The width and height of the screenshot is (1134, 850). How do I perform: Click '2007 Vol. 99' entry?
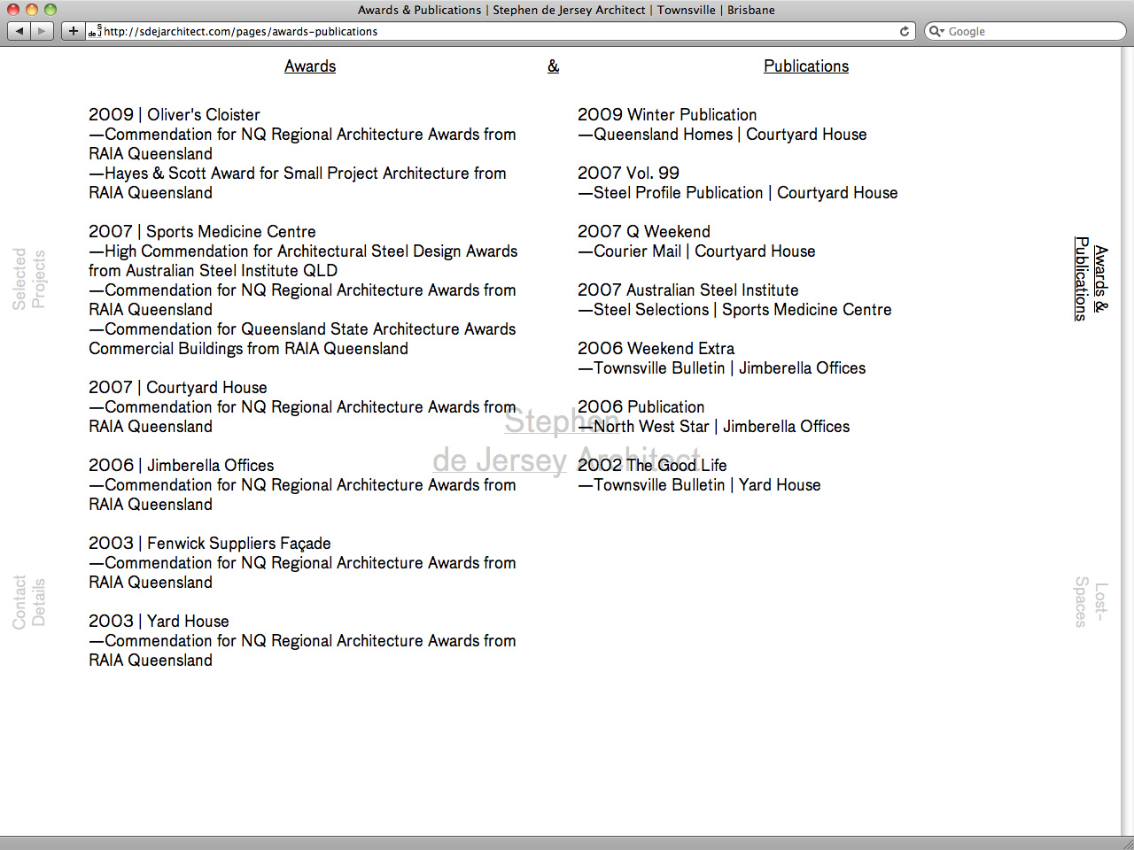coord(628,174)
